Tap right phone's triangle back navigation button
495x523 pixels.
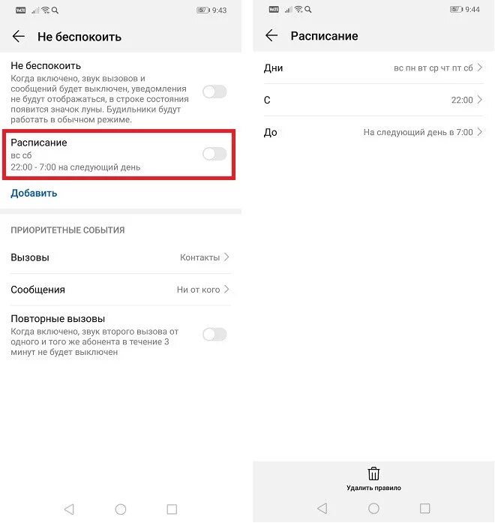tap(322, 508)
